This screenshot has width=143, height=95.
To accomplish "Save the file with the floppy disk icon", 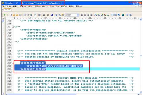I will [20, 15].
